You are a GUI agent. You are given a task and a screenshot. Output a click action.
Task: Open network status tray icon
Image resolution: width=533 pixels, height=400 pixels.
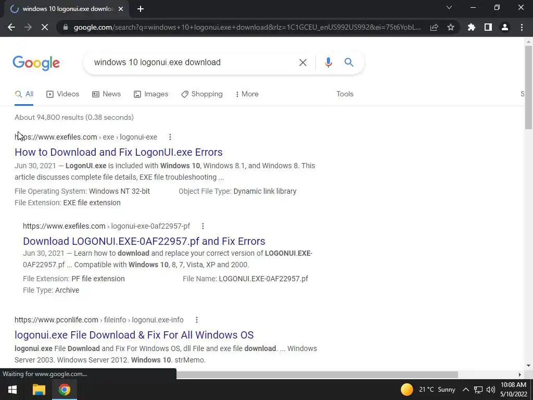(478, 390)
